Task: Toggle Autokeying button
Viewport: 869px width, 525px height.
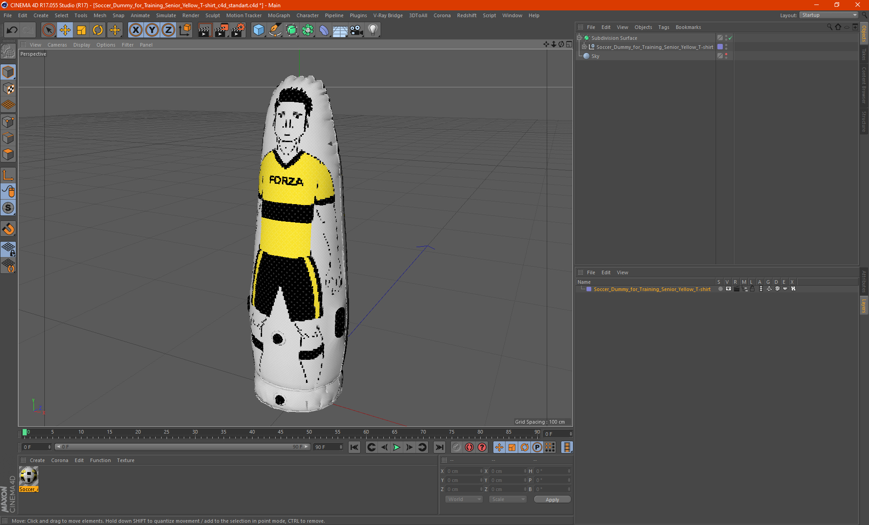Action: [469, 447]
